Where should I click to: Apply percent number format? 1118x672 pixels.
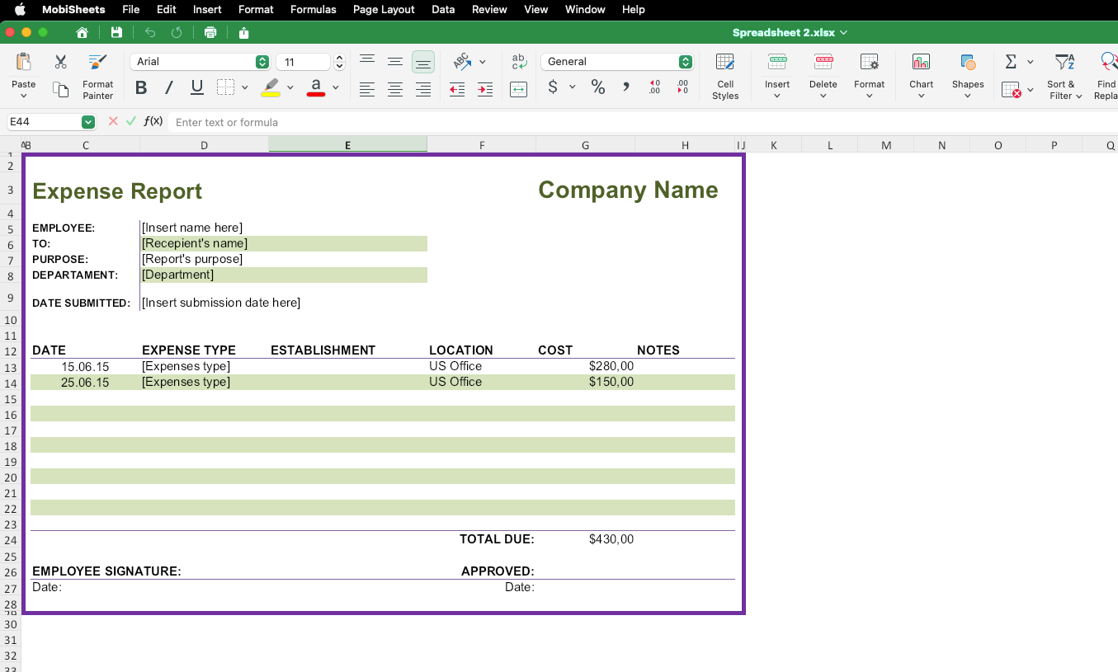pyautogui.click(x=598, y=87)
